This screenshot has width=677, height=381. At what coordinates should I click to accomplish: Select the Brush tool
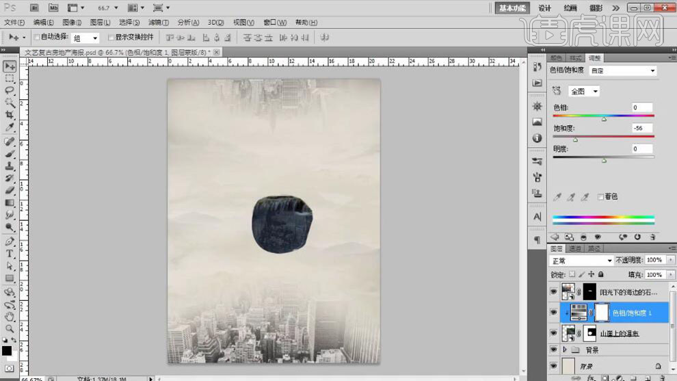(10, 154)
